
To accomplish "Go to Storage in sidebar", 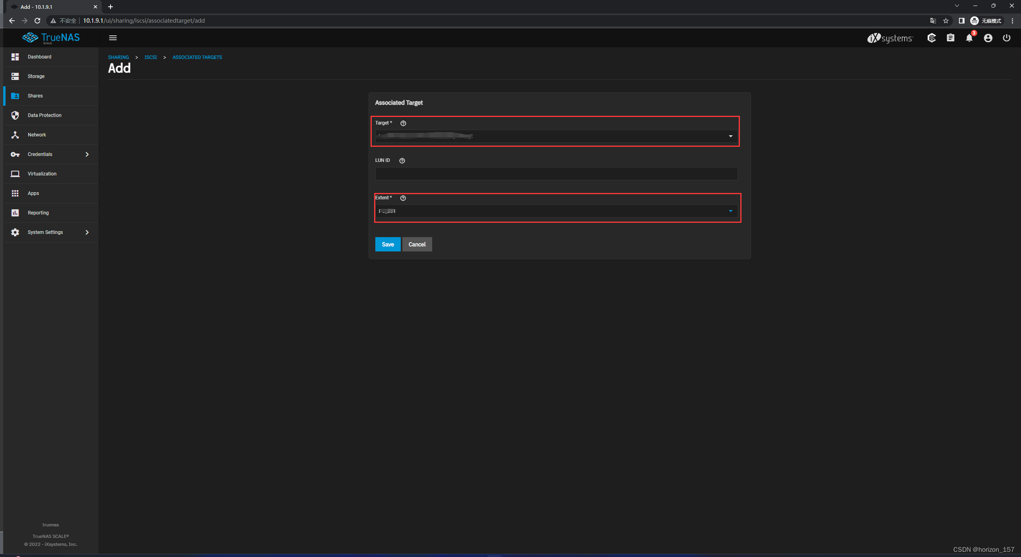I will point(36,76).
